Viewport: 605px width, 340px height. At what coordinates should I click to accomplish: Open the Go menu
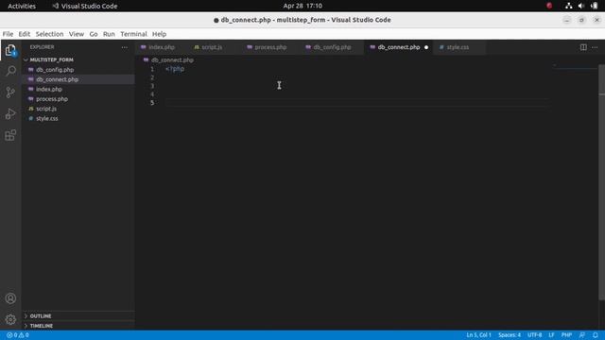coord(94,34)
